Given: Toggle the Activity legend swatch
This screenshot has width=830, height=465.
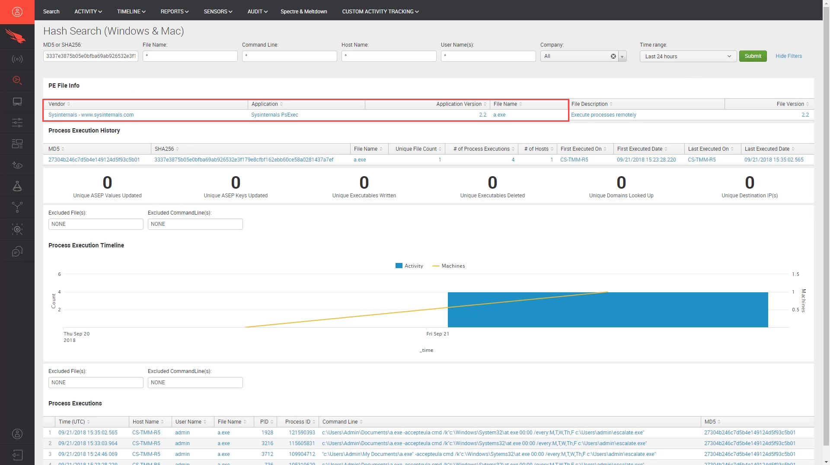Looking at the screenshot, I should (399, 266).
